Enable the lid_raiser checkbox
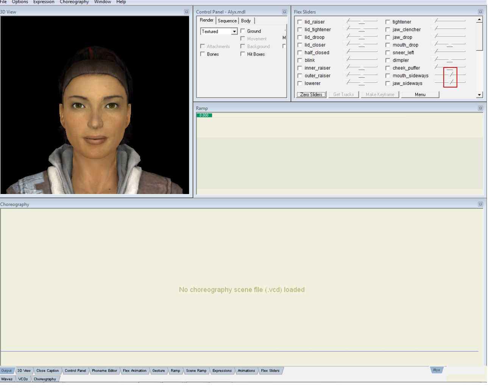 [x=300, y=22]
